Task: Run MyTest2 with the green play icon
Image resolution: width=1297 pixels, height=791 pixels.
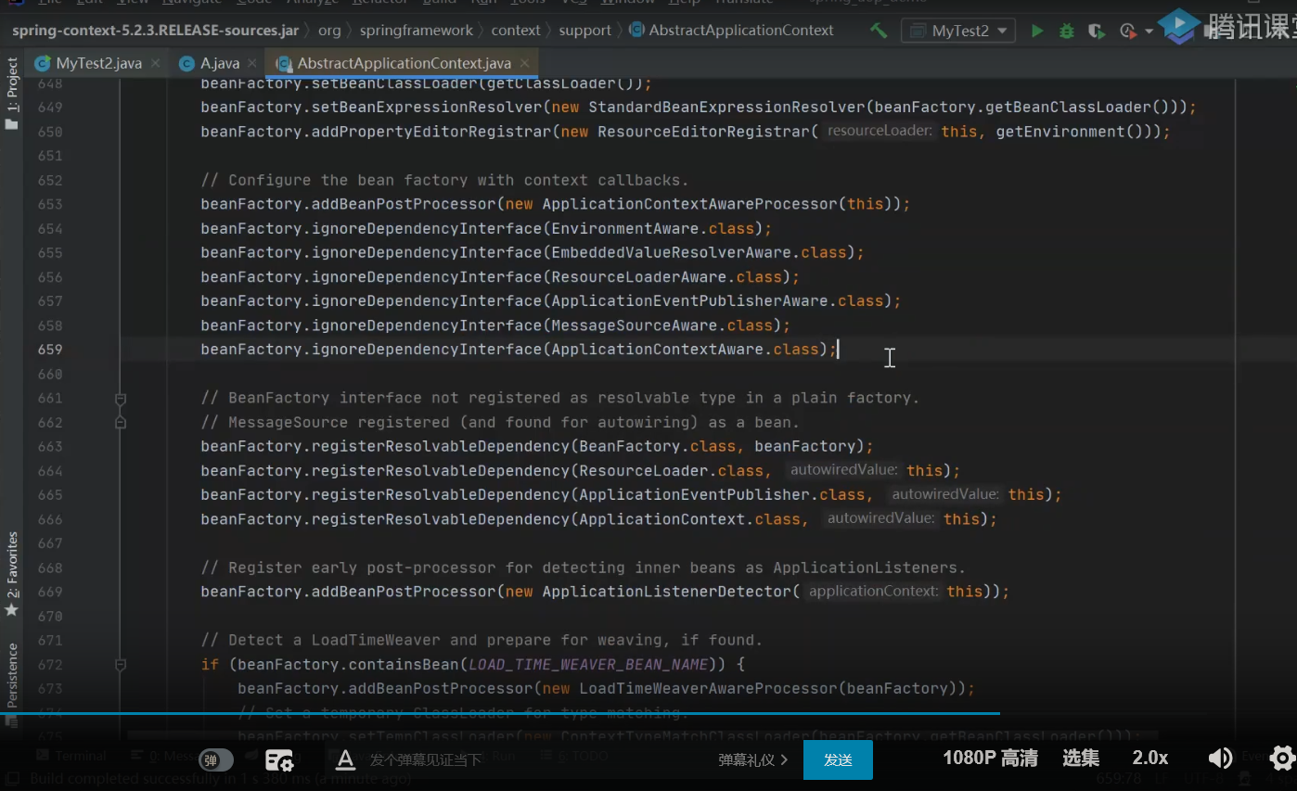Action: (1037, 31)
